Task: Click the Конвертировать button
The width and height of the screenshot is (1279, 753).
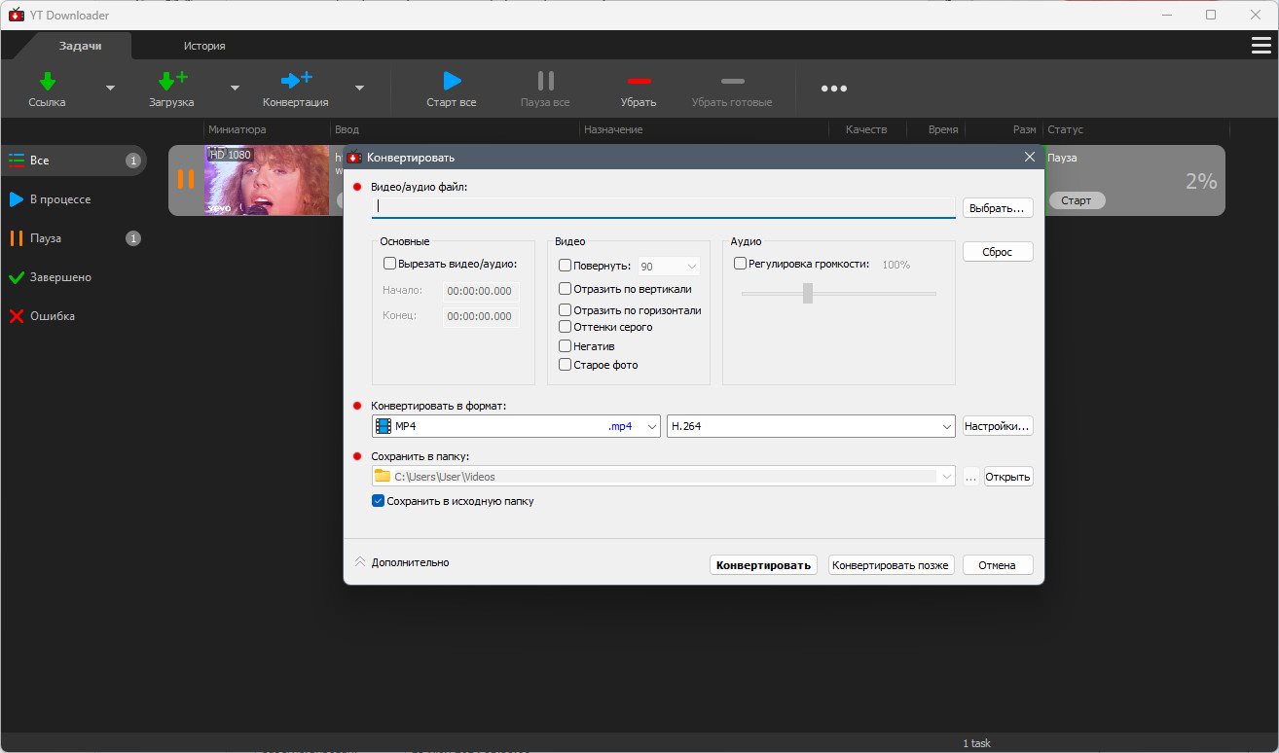Action: click(x=763, y=565)
